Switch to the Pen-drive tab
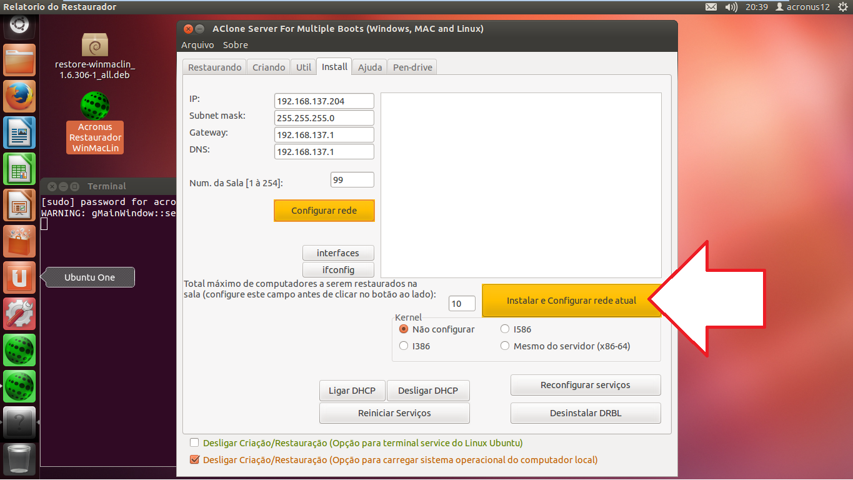The width and height of the screenshot is (853, 480). pyautogui.click(x=412, y=67)
